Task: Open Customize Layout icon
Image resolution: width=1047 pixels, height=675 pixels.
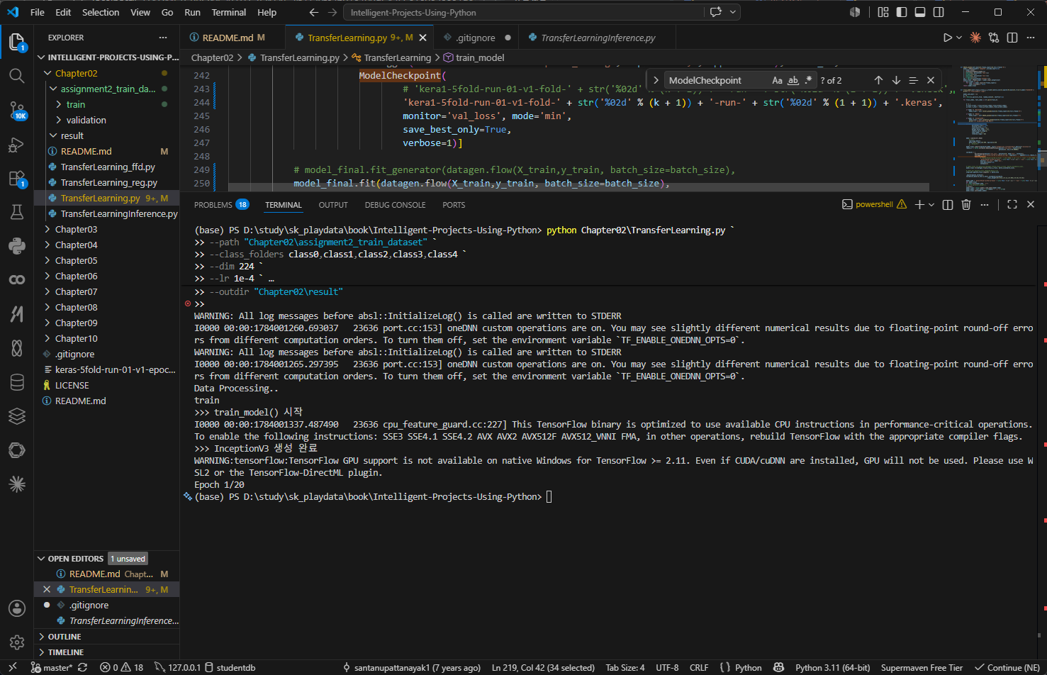Action: point(883,12)
